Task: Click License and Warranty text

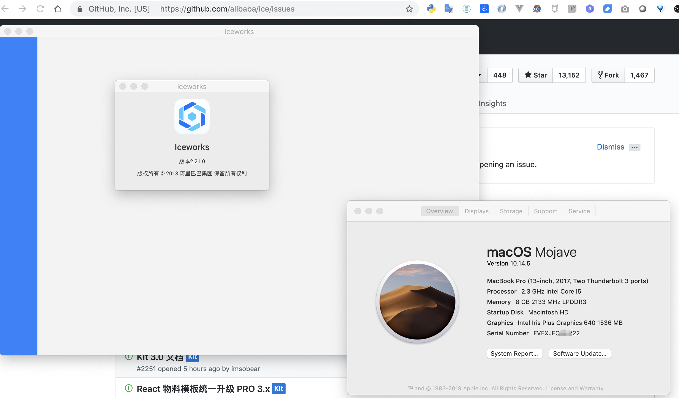Action: click(574, 388)
